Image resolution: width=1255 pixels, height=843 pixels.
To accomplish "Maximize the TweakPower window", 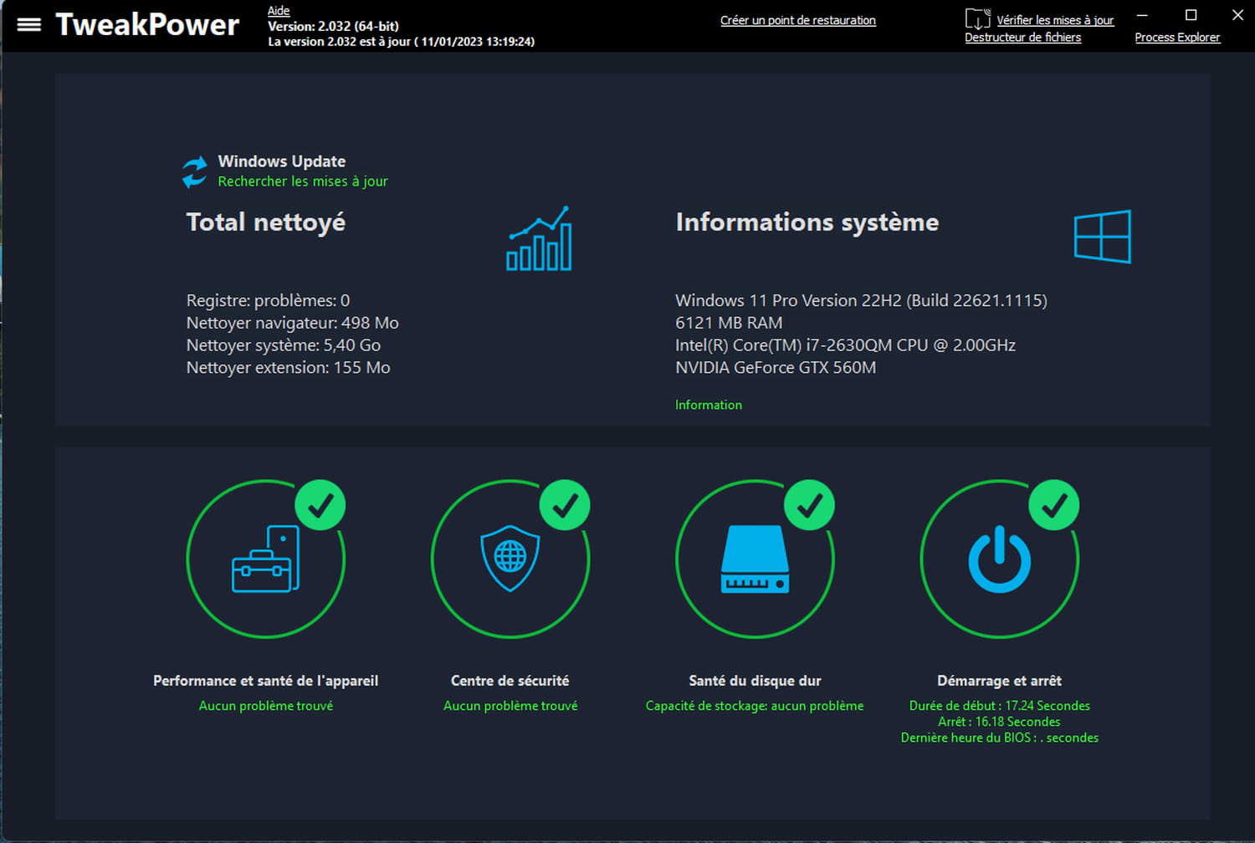I will [1191, 15].
